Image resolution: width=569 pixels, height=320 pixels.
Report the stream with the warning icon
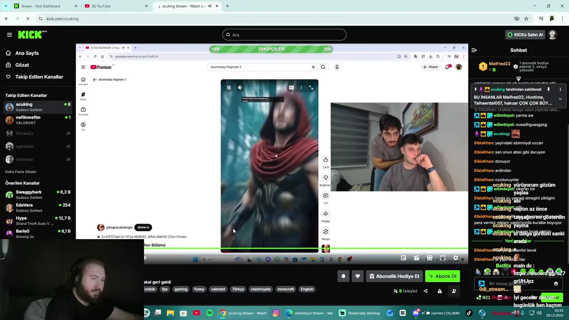point(440,291)
